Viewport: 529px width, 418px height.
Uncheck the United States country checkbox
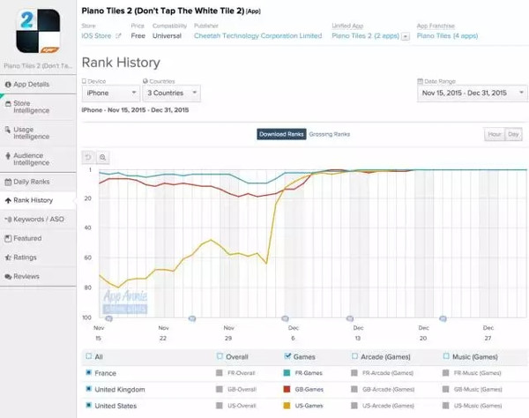(x=88, y=405)
